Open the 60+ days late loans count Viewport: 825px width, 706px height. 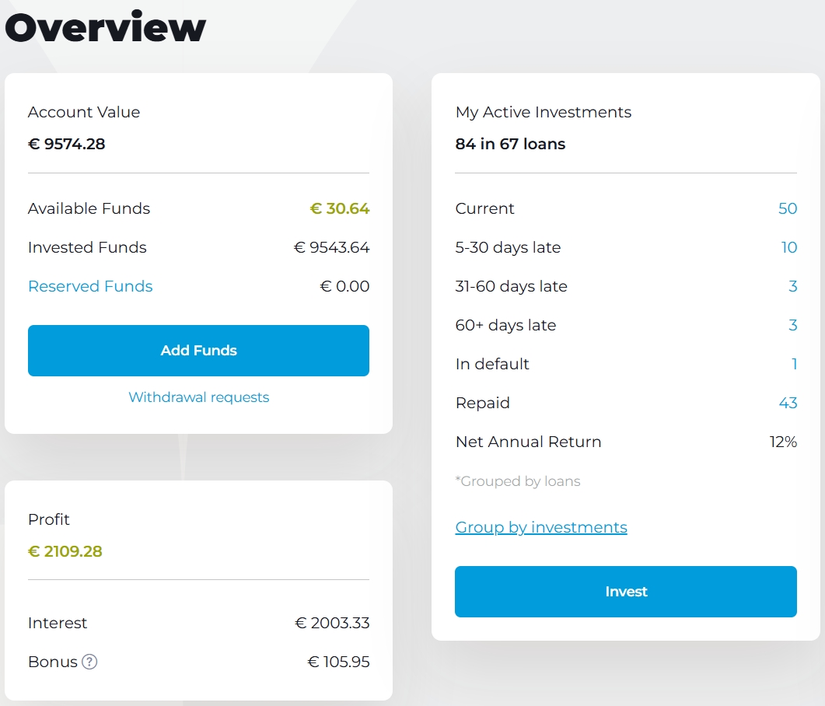pos(792,325)
